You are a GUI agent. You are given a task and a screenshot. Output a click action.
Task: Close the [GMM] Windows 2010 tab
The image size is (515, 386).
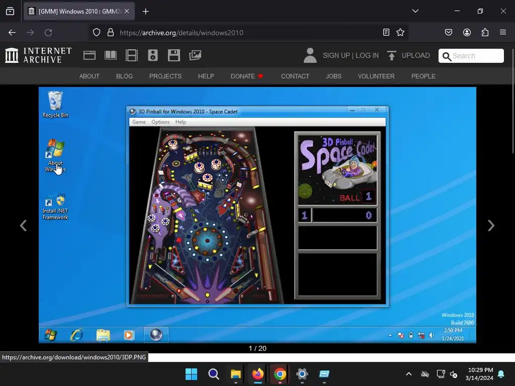click(x=127, y=11)
